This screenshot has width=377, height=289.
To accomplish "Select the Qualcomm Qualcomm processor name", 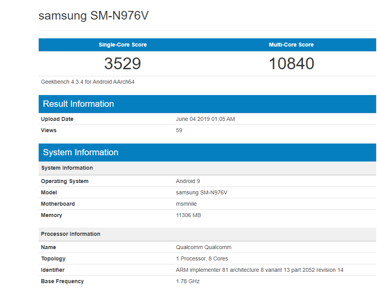I will (x=204, y=247).
